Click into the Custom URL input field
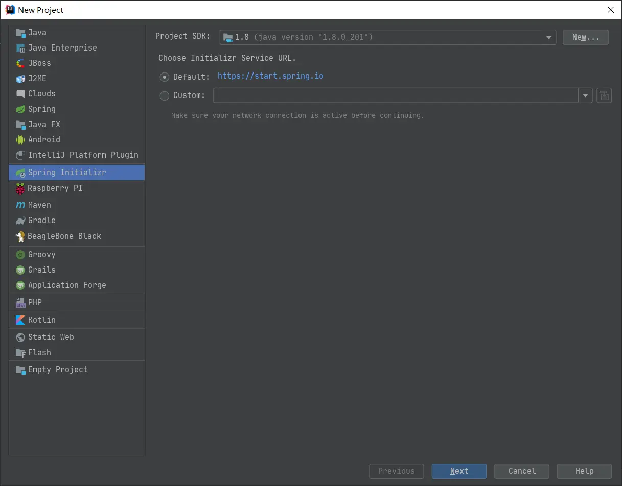Viewport: 622px width, 486px height. coord(396,95)
